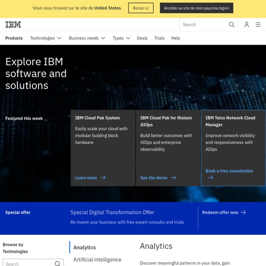
Task: Click the header search magnifier icon
Action: (231, 24)
